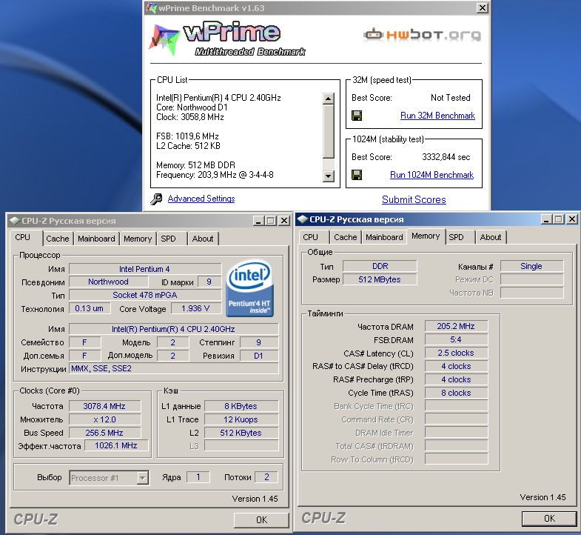The height and width of the screenshot is (535, 581).
Task: Click the CPU List scrollbar thumb
Action: 329,132
